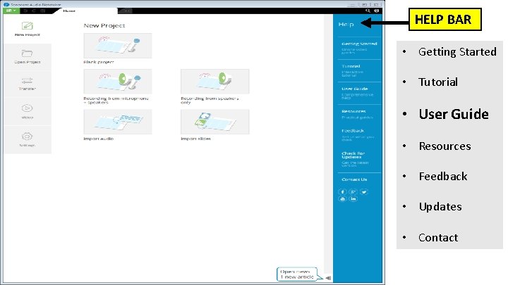The height and width of the screenshot is (285, 508).
Task: Open the Settings gear icon
Action: tap(28, 137)
